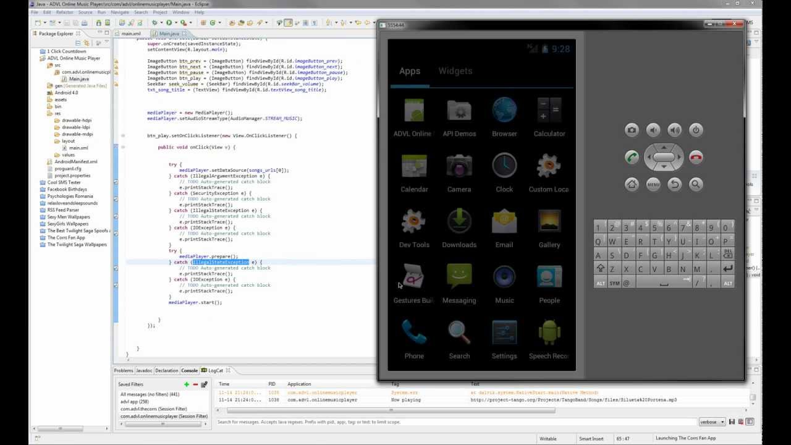
Task: Open the Calculator app in emulator
Action: 549,117
